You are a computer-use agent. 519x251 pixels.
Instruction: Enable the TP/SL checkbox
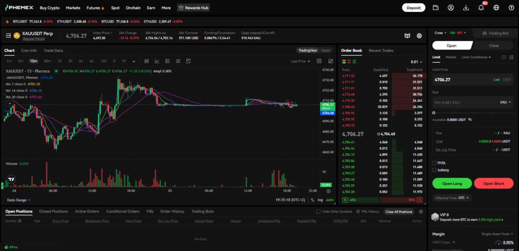434,163
